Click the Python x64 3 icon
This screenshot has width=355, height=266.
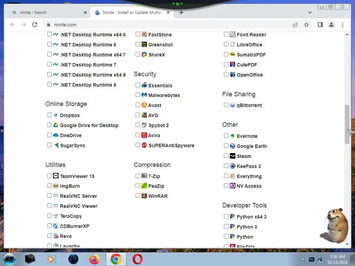[233, 216]
